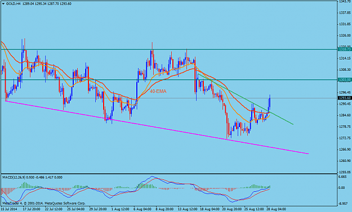The image size is (352, 212).
Task: Click the 1278.75 price scale value
Action: (345, 127)
